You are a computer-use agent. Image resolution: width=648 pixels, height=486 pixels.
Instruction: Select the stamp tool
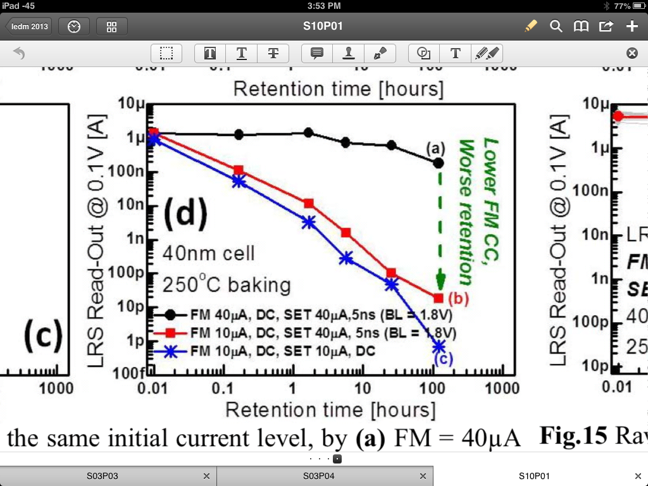point(349,54)
